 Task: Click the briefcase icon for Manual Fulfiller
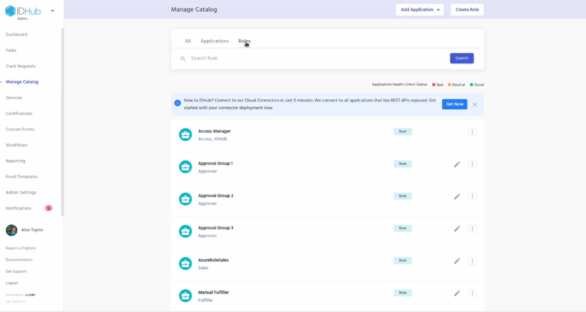pos(185,295)
